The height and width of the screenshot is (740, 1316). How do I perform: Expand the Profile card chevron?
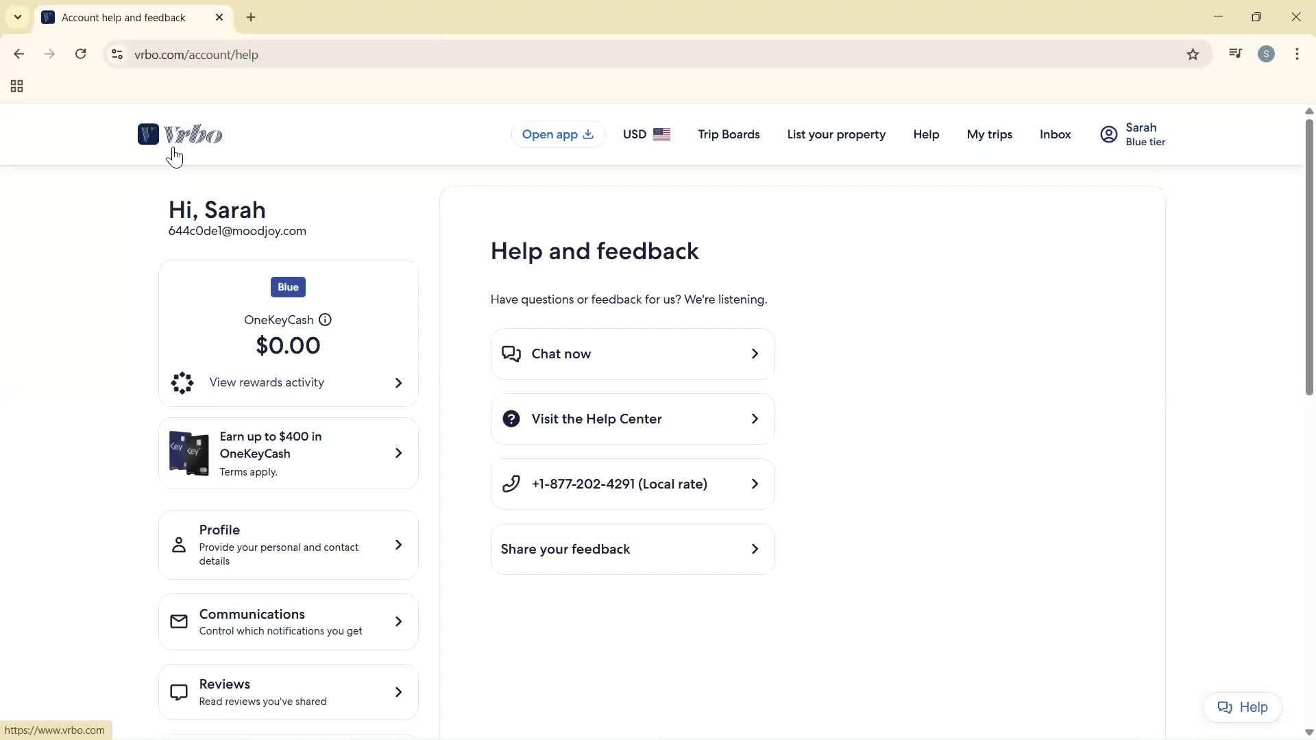click(398, 545)
